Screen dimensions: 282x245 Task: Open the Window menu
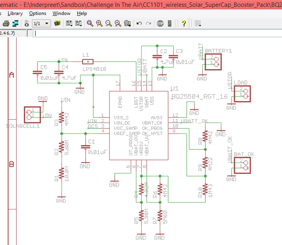coord(61,14)
